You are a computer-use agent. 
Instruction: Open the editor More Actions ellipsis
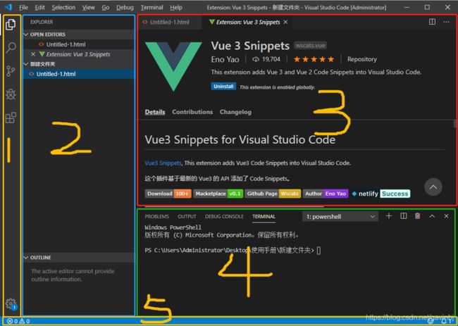[446, 22]
